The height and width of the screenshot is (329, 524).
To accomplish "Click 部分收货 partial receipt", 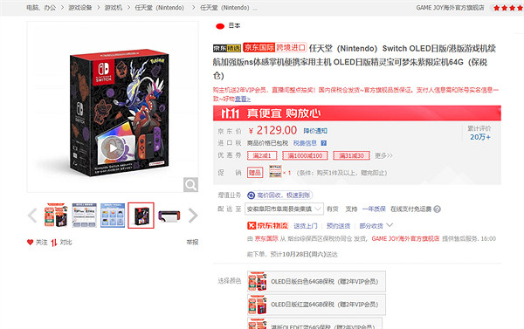I will (x=371, y=226).
